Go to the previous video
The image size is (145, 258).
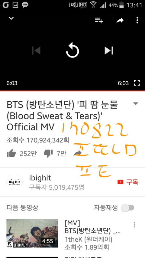(36, 50)
